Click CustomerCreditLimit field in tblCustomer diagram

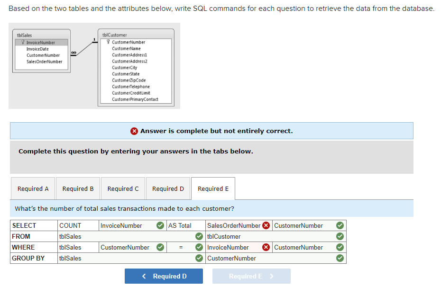pyautogui.click(x=131, y=93)
